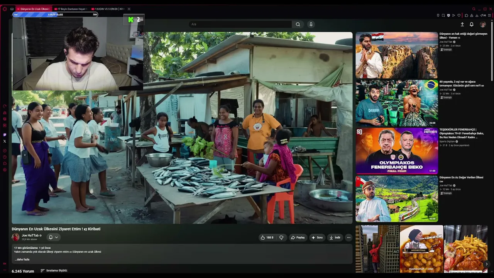
Task: Open the browser extensions puzzle icon
Action: pos(466,15)
